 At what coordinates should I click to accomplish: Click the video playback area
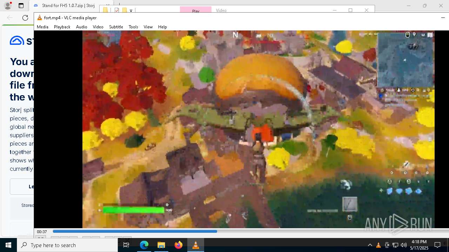click(258, 129)
